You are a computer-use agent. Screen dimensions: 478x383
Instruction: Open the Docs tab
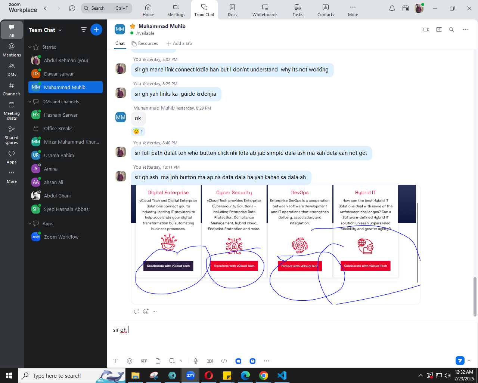pyautogui.click(x=232, y=10)
